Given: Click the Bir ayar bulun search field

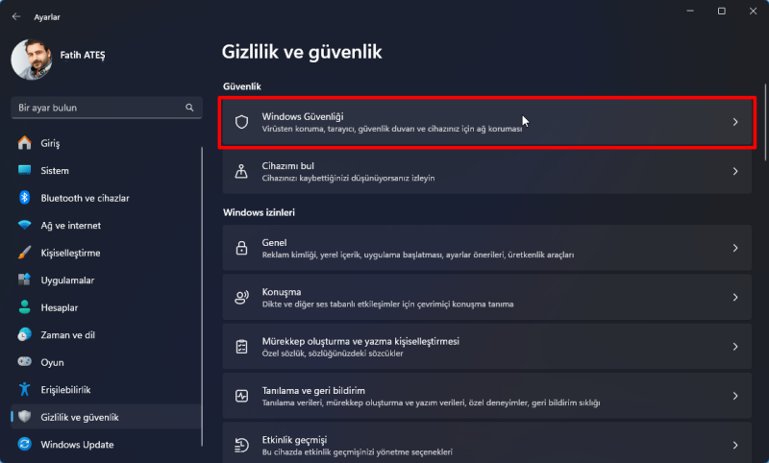Looking at the screenshot, I should [x=96, y=108].
